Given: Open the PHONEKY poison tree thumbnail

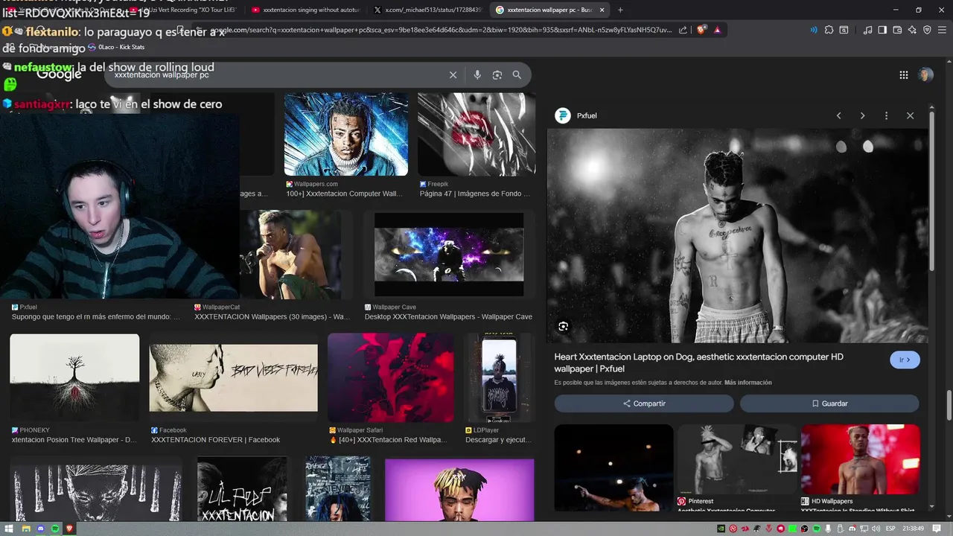Looking at the screenshot, I should pyautogui.click(x=74, y=377).
